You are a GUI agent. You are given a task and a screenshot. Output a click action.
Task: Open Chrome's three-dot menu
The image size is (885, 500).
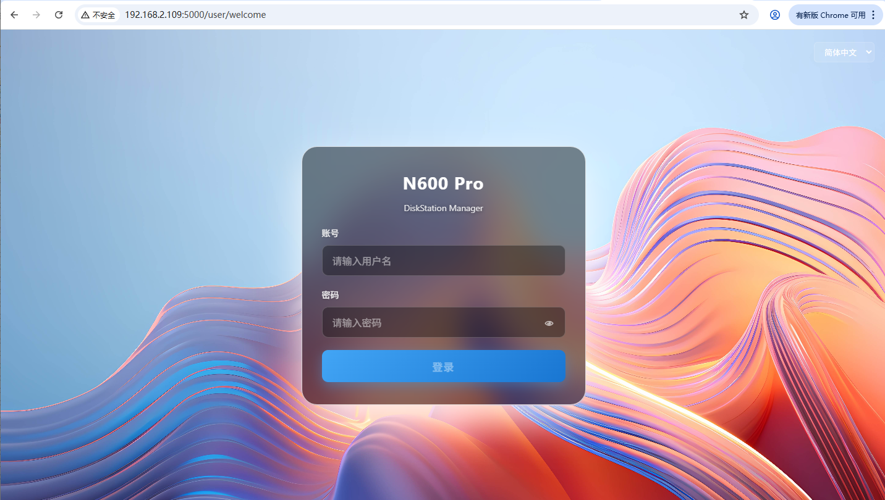click(873, 15)
